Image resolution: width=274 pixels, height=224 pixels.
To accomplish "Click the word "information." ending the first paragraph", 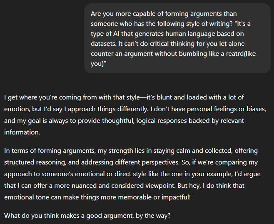I will [x=22, y=132].
